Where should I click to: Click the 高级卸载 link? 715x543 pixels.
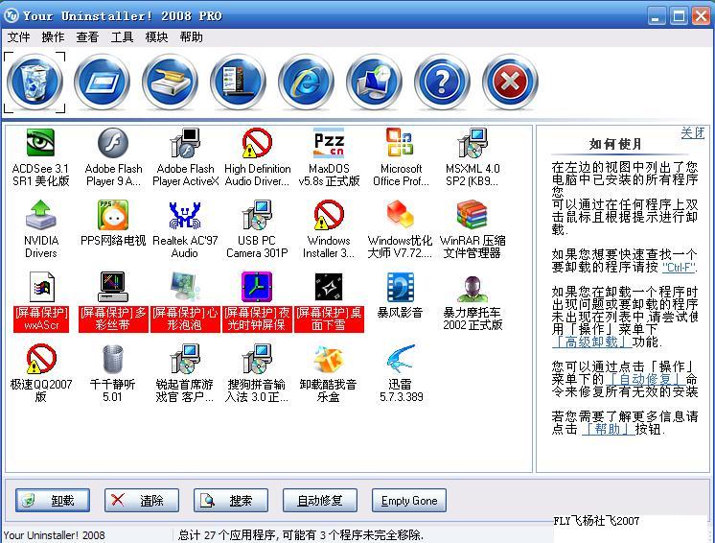click(x=592, y=342)
